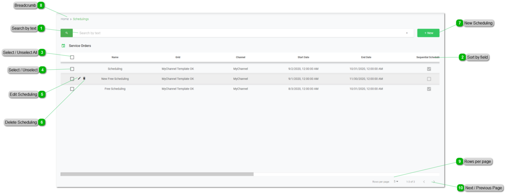The height and width of the screenshot is (194, 506).
Task: Click the horizontal scrollbar under the table
Action: click(x=157, y=174)
